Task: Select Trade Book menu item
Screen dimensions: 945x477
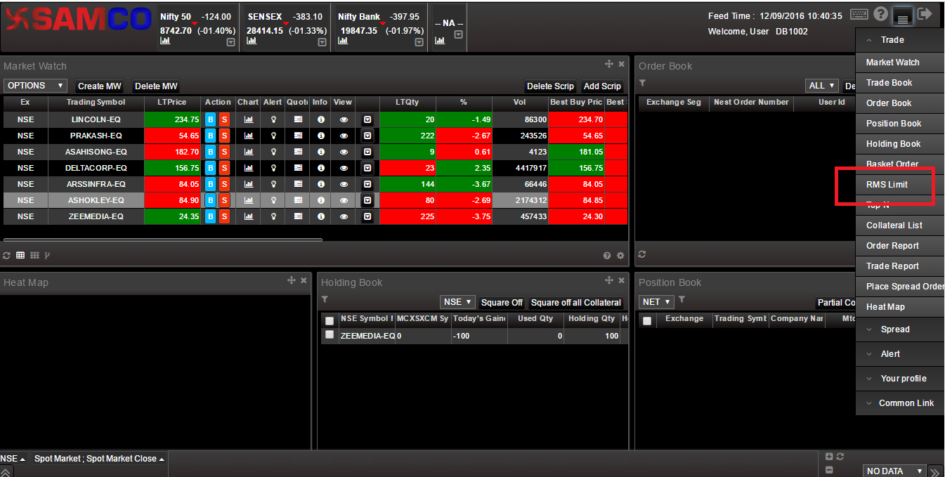Action: point(900,83)
